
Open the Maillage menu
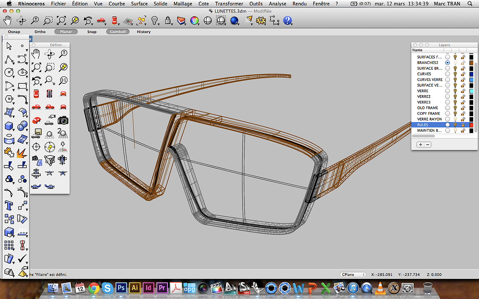click(x=183, y=4)
